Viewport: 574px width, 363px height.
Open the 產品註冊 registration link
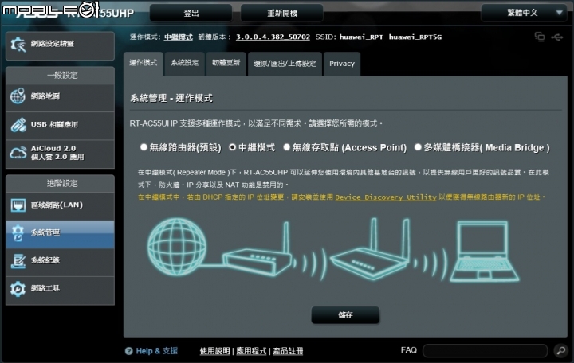tap(288, 351)
